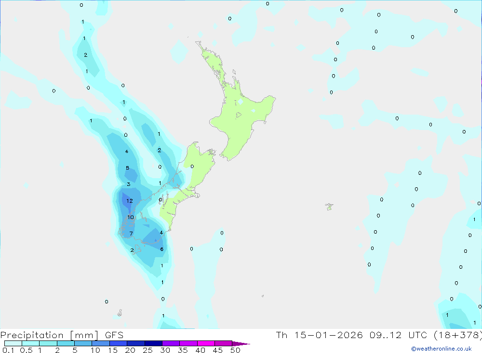Click the 7 mm precipitation value on map

point(131,234)
